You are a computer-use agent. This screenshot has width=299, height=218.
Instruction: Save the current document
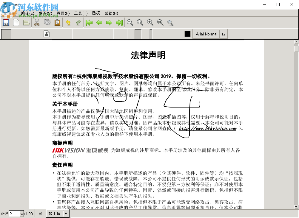point(6,22)
